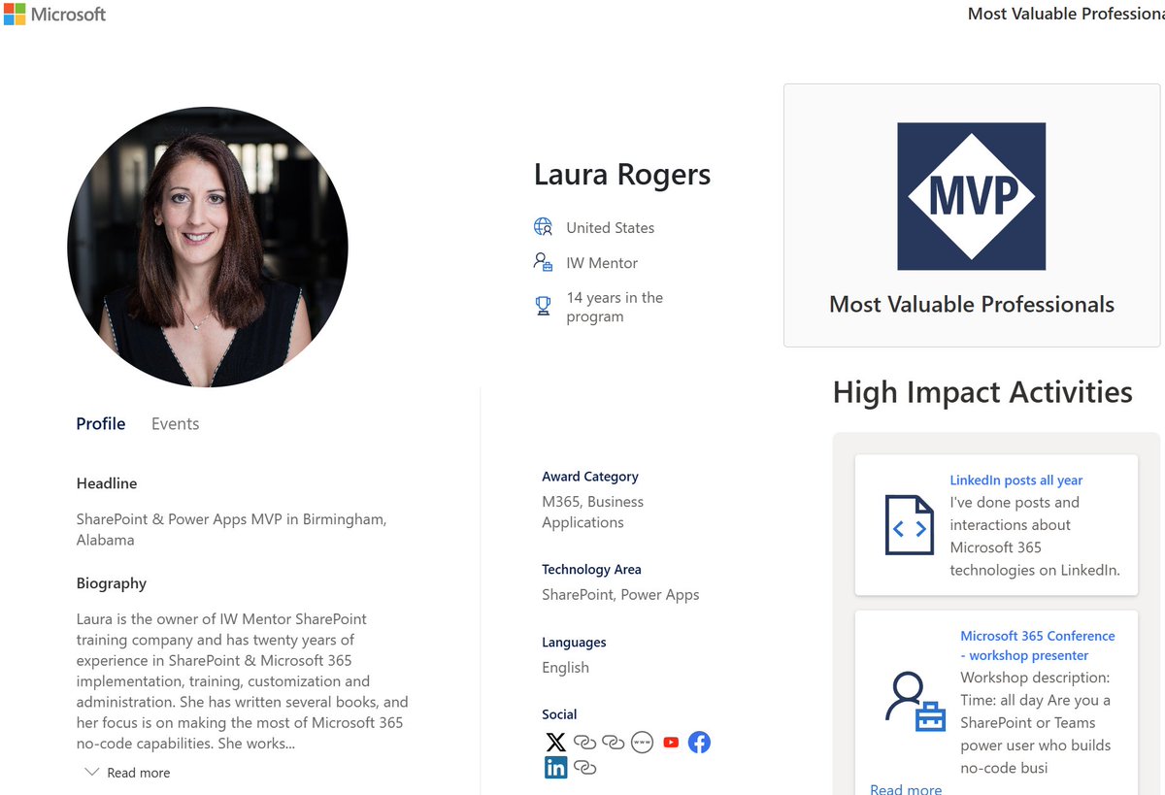Click the Languages label

point(574,643)
